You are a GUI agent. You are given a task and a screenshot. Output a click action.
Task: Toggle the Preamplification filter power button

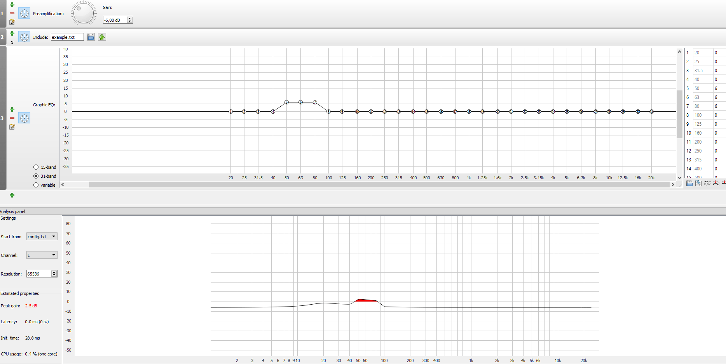[x=24, y=13]
